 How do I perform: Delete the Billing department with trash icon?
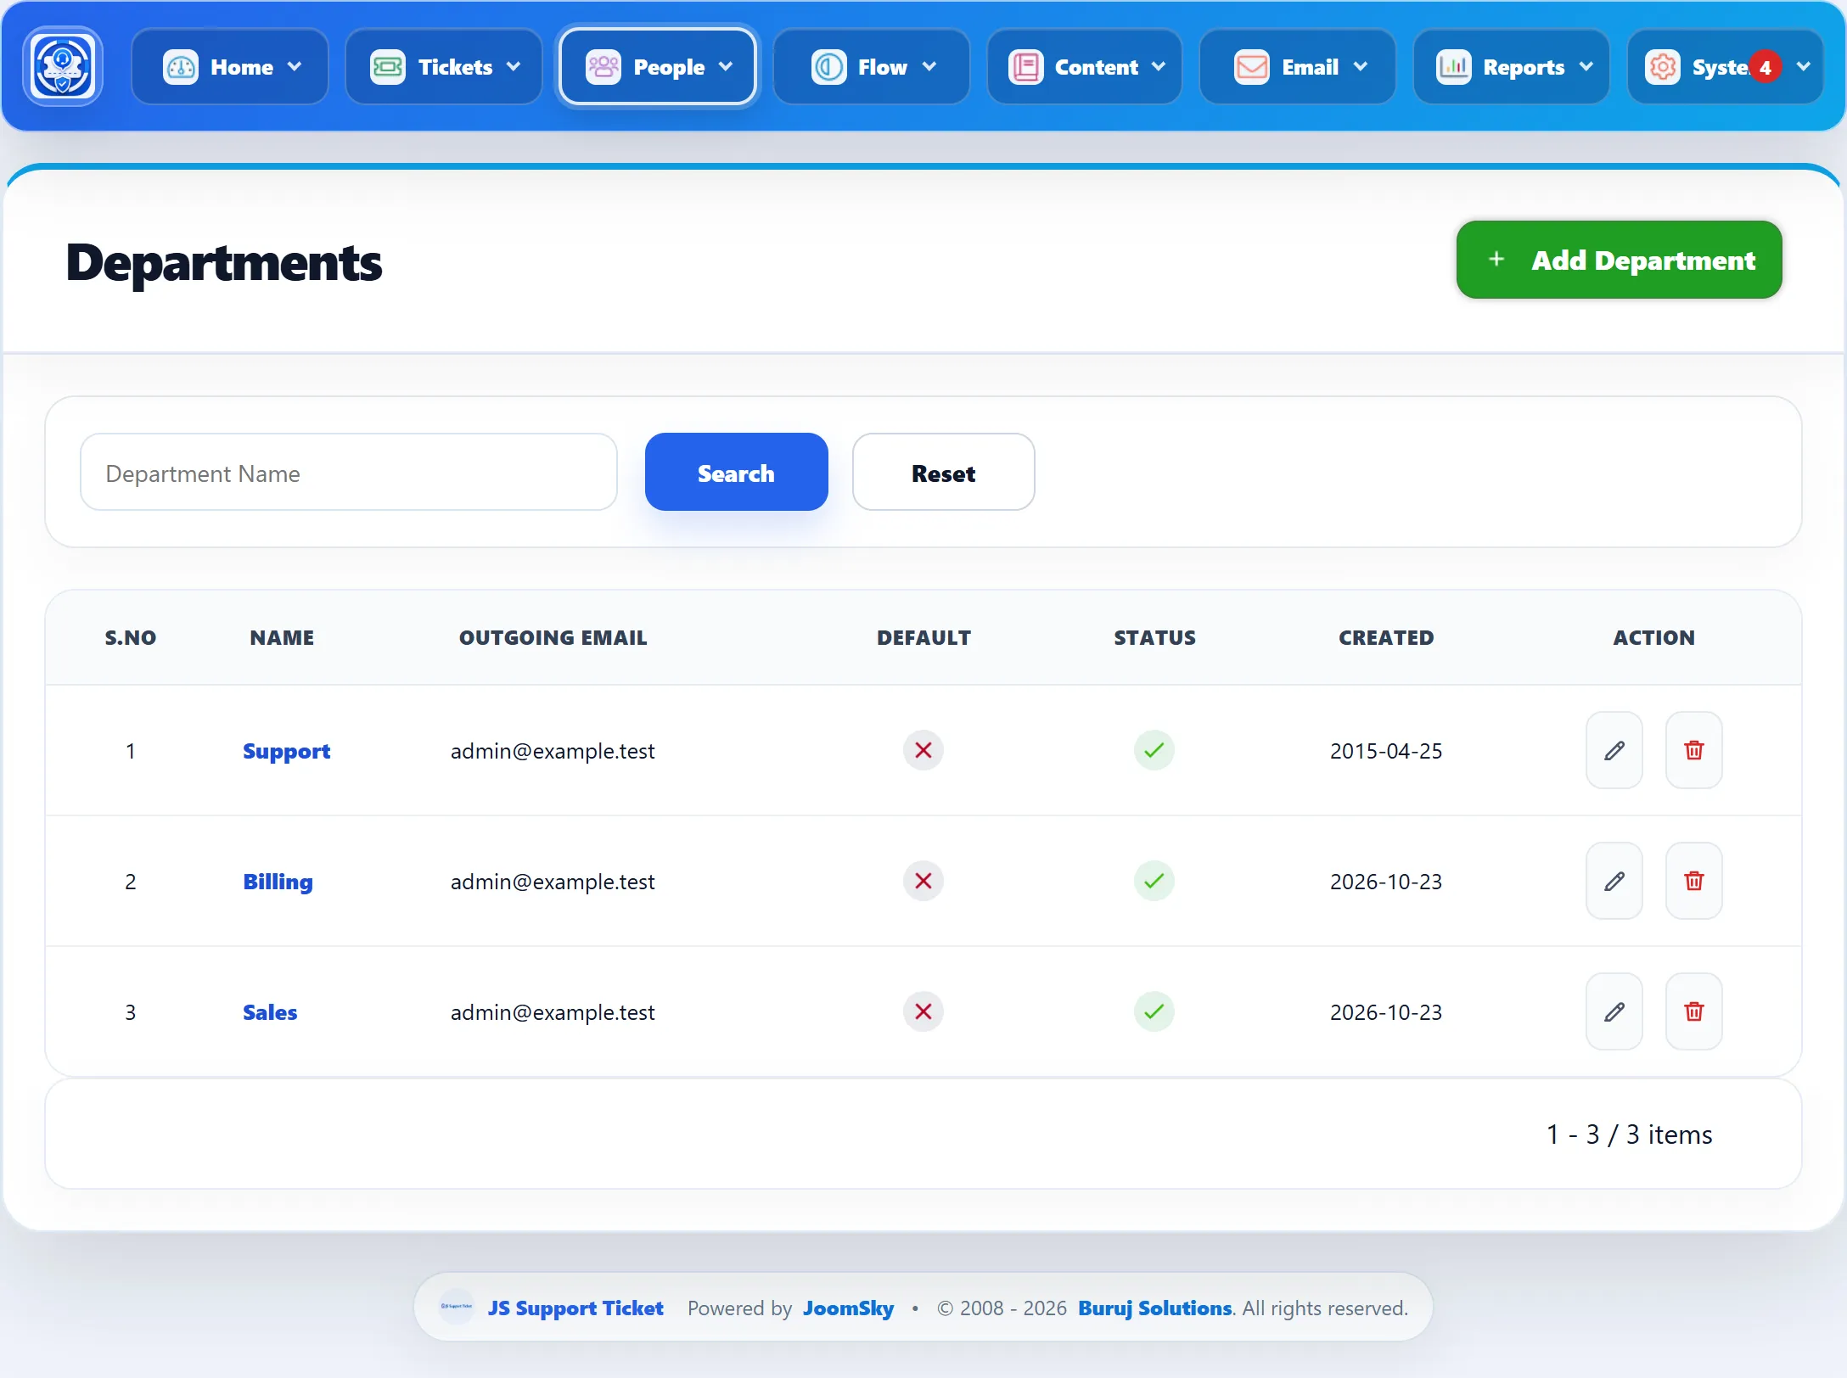[x=1694, y=881]
